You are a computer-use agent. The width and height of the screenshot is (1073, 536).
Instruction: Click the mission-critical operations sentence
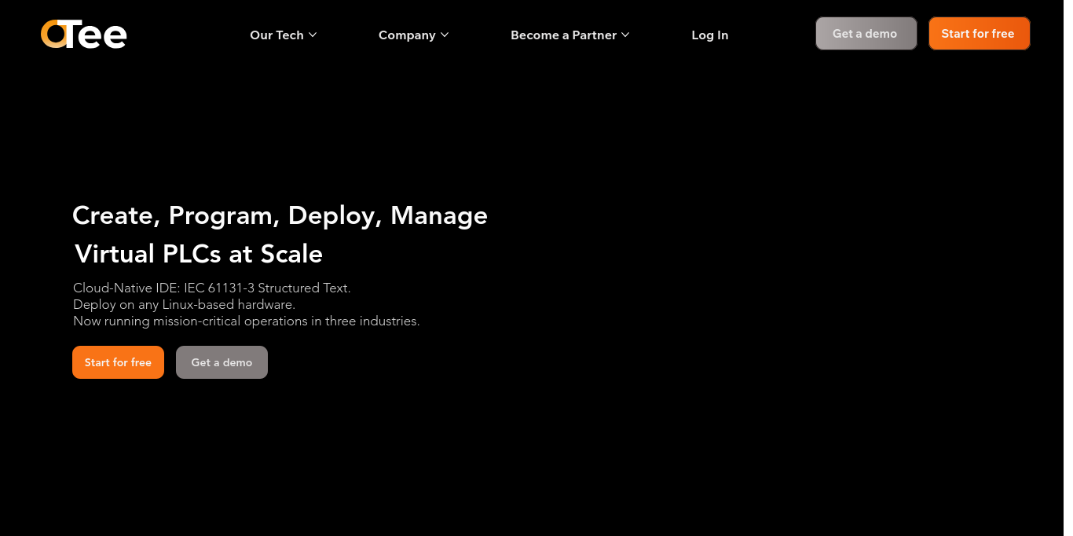click(x=247, y=321)
